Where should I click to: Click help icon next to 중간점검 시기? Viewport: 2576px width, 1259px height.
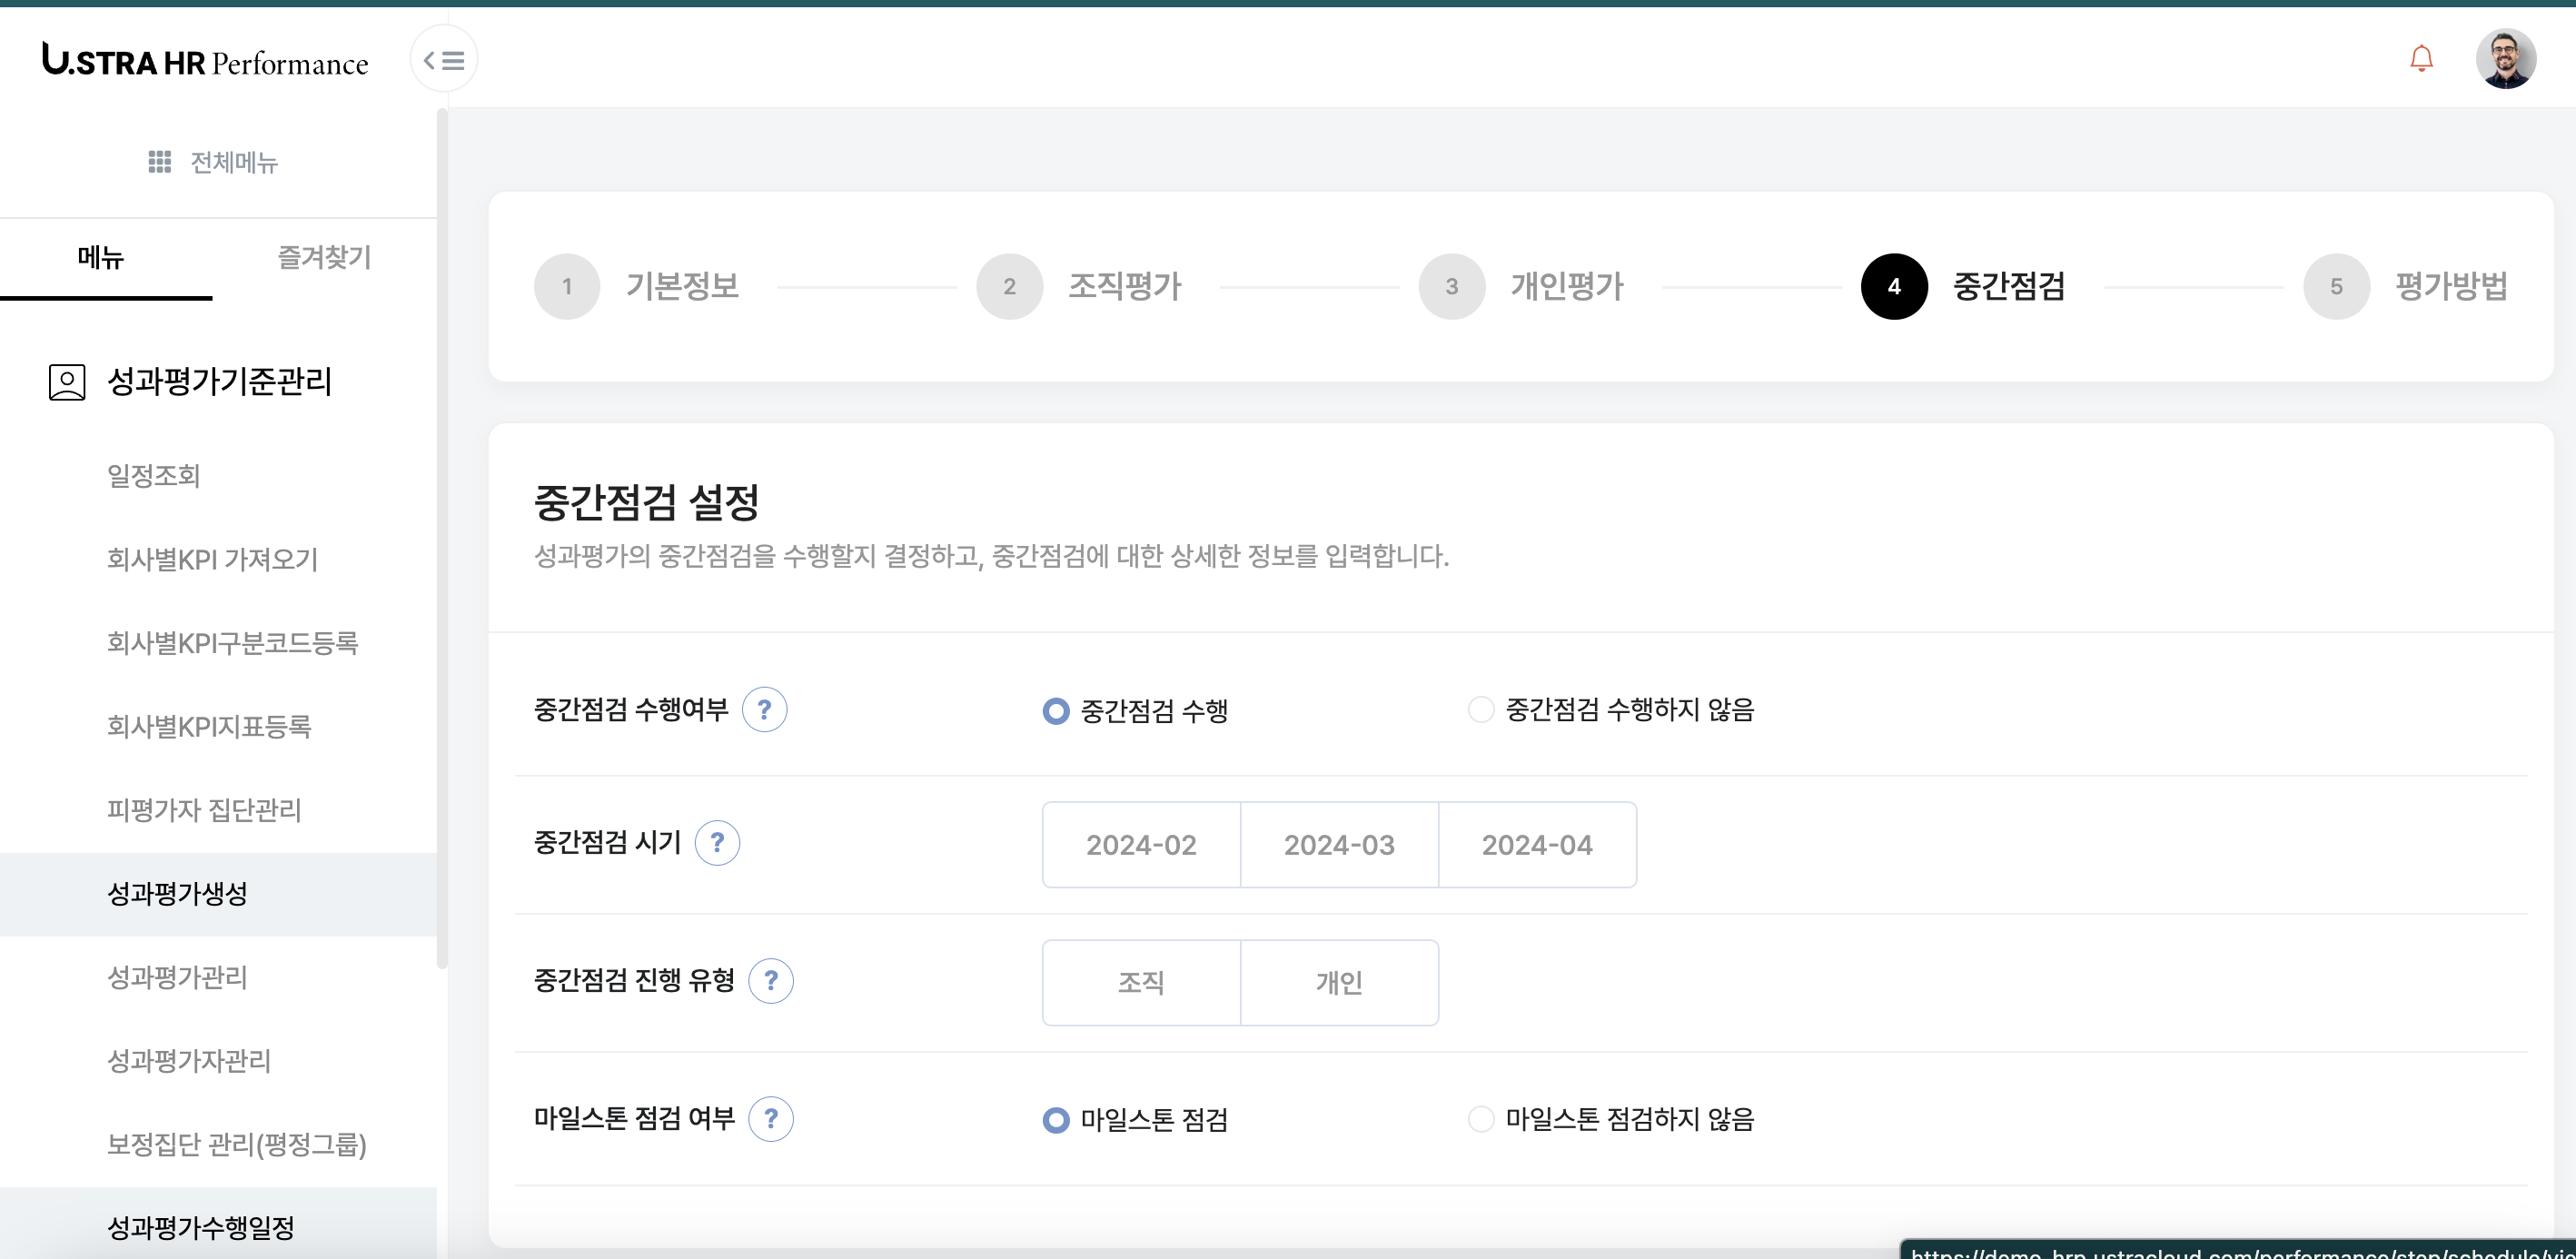[x=717, y=843]
